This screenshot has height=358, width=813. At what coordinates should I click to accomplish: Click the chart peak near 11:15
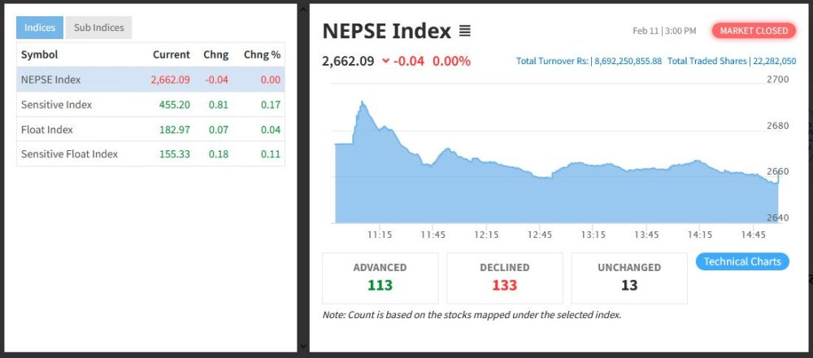pyautogui.click(x=362, y=103)
